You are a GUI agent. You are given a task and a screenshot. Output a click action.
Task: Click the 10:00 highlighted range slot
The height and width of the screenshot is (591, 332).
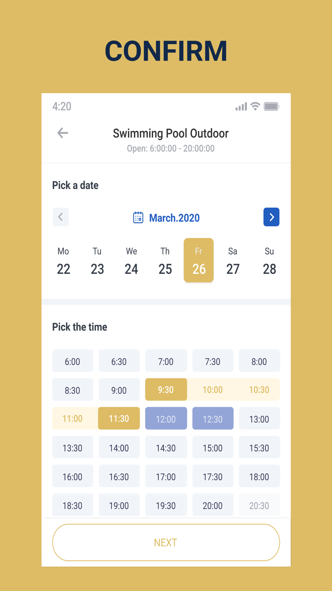(212, 390)
